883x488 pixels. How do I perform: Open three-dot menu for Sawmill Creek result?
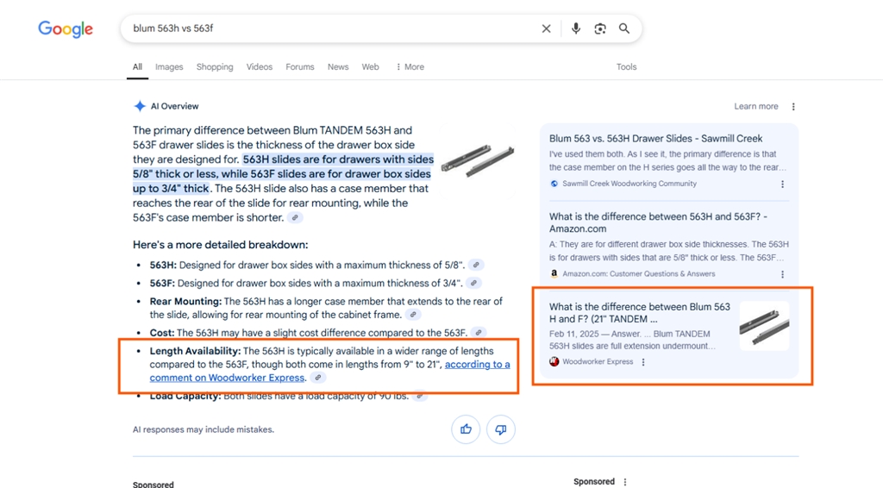[782, 184]
